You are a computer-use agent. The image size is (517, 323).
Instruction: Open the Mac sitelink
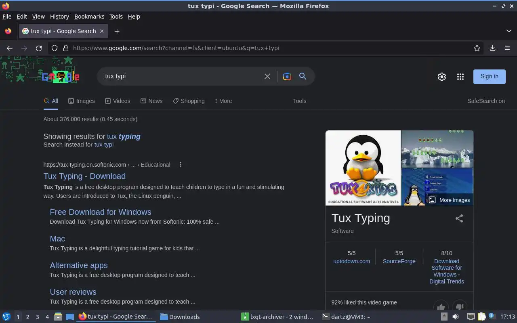[57, 239]
